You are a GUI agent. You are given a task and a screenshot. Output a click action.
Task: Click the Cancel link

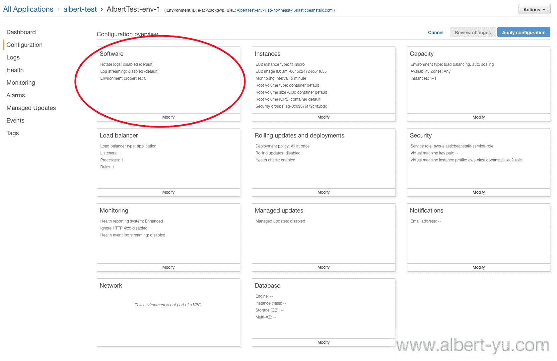tap(436, 33)
